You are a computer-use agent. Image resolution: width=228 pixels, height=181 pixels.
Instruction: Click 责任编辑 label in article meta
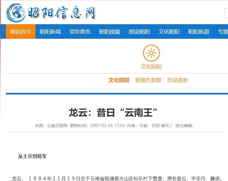point(184,126)
